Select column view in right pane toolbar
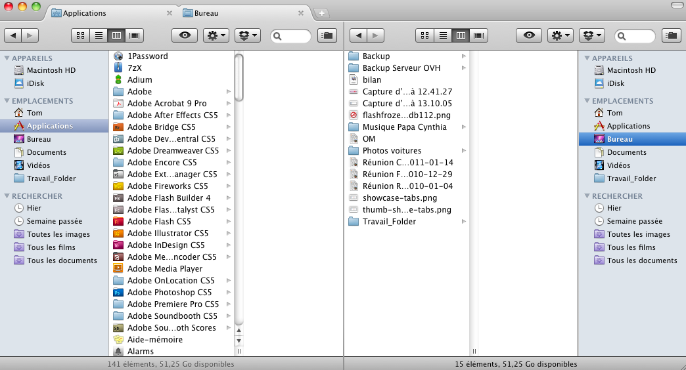The image size is (686, 370). [461, 35]
